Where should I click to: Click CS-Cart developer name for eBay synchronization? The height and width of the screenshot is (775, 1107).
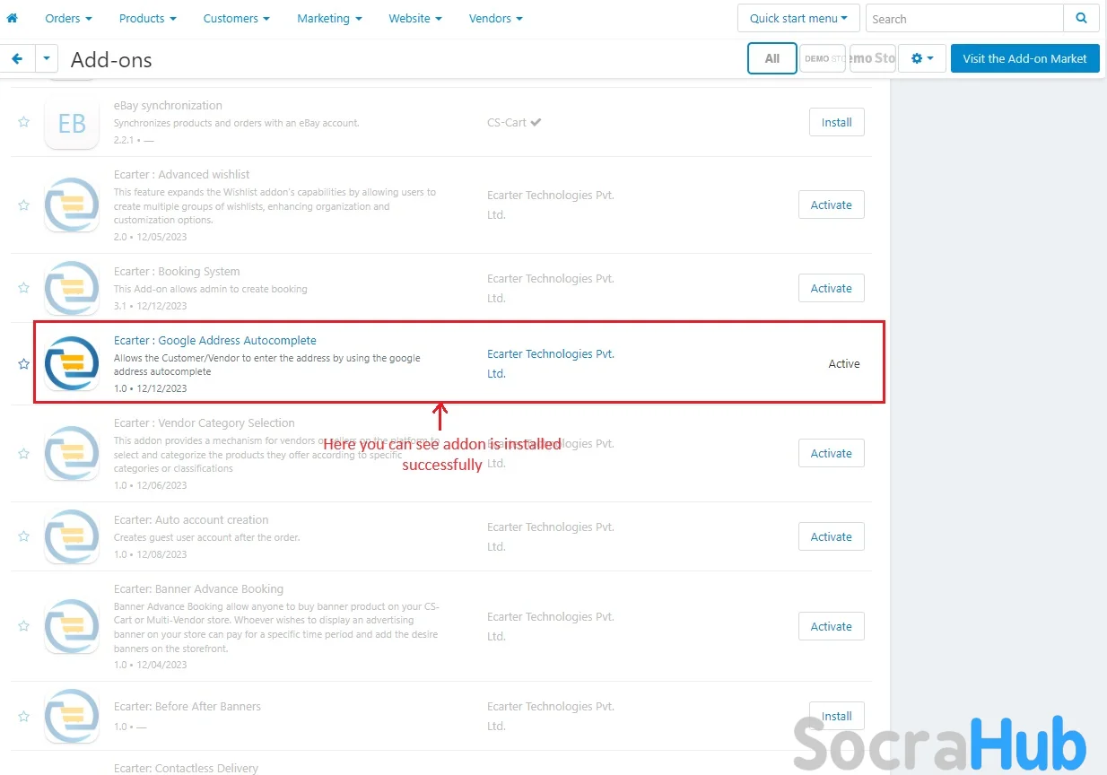pyautogui.click(x=507, y=122)
